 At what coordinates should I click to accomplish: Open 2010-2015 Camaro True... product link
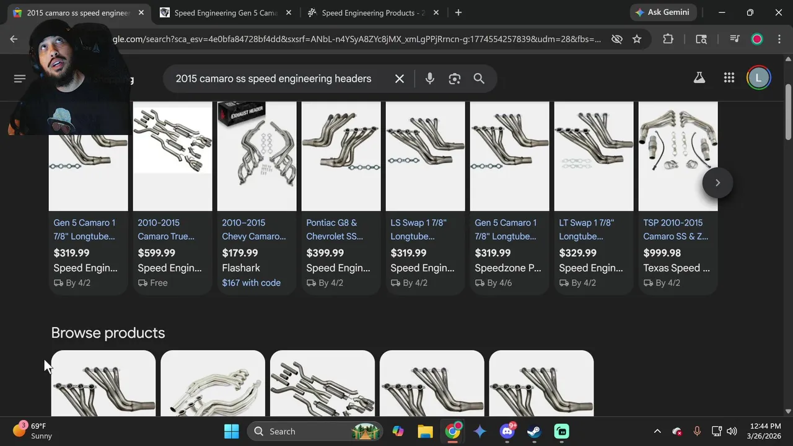(166, 229)
